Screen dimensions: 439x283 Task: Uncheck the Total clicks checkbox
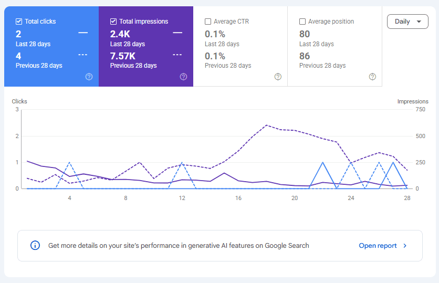pyautogui.click(x=19, y=22)
